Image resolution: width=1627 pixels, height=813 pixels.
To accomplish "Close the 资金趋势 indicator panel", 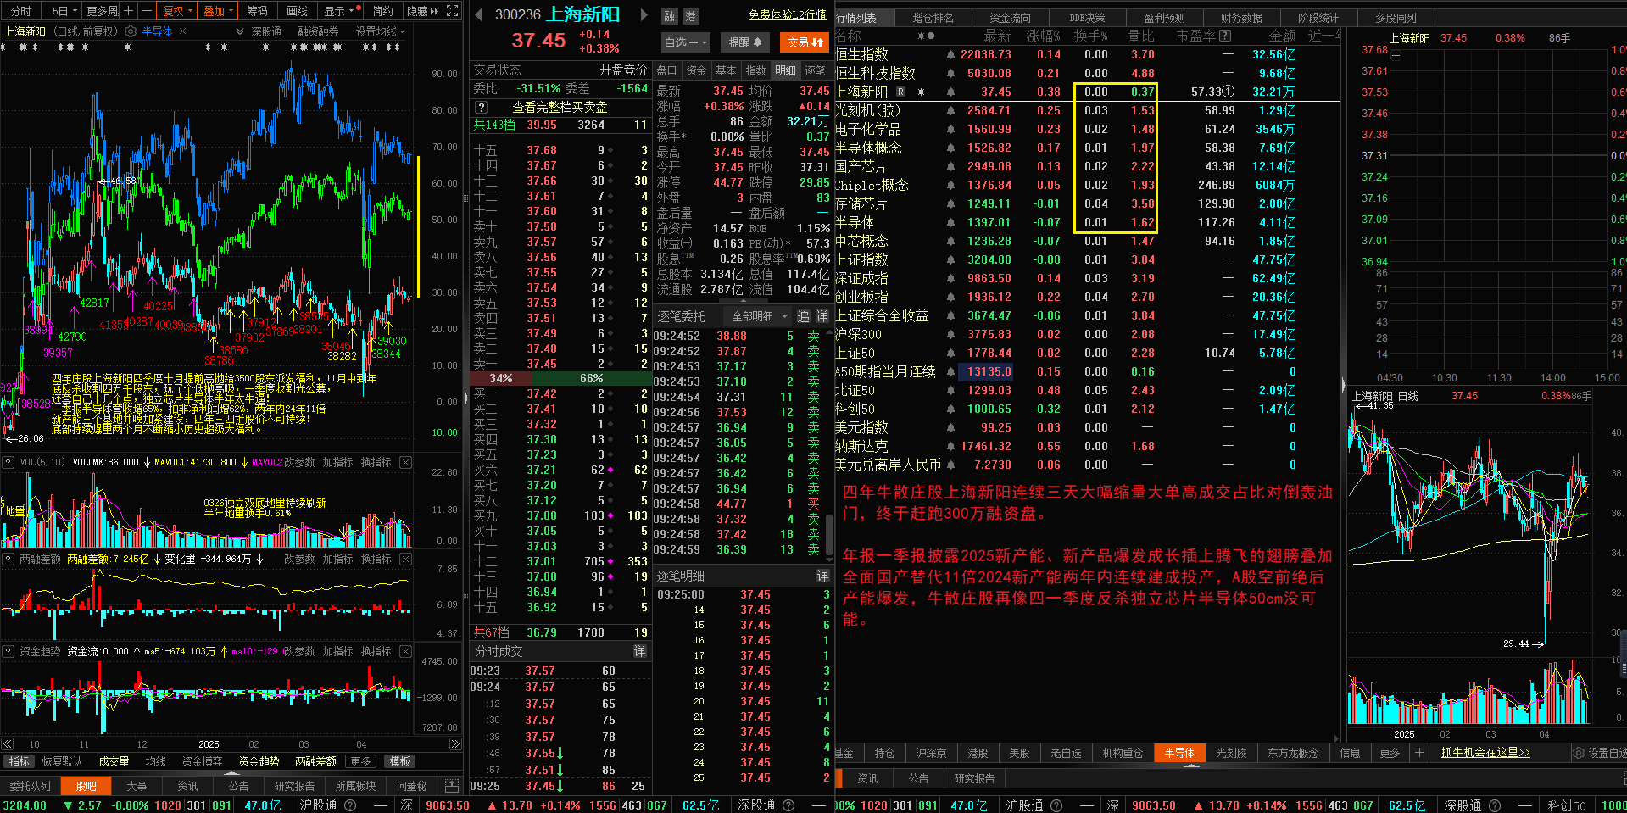I will pos(405,651).
